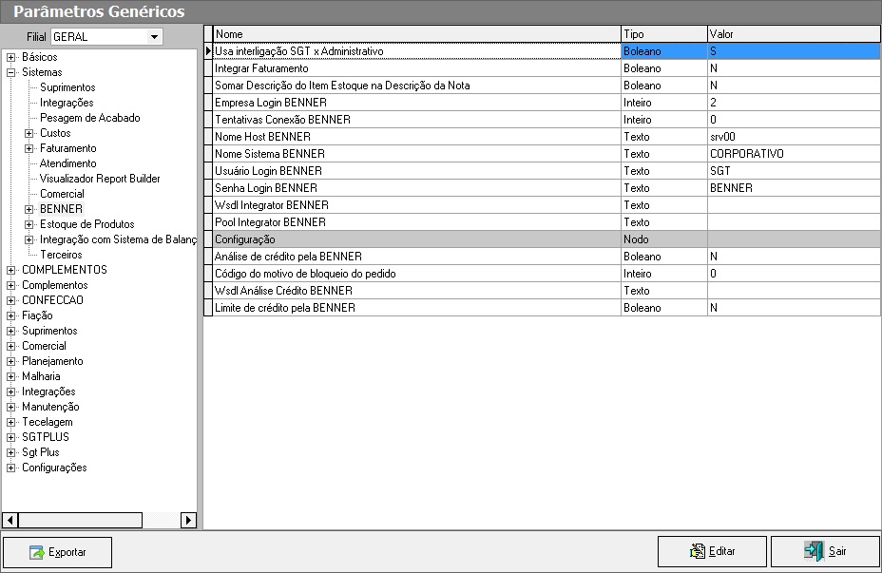Select Visualizador Report Builder item

point(100,179)
